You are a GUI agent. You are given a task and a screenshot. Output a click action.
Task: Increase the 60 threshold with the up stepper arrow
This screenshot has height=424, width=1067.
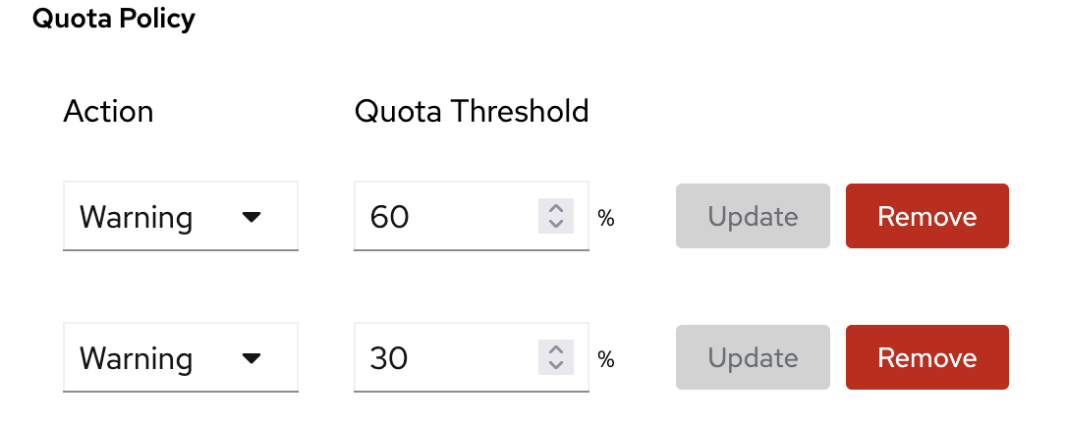[555, 209]
